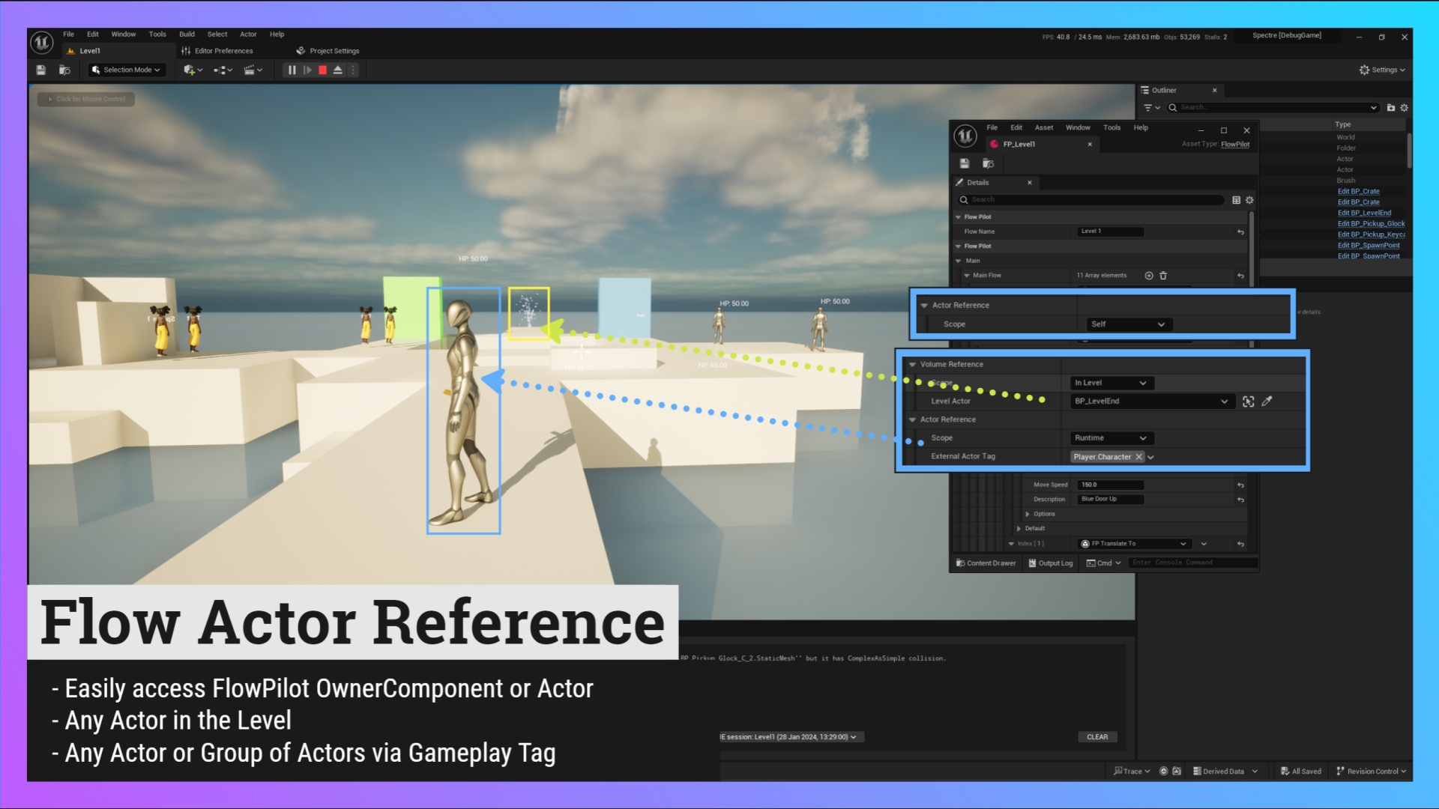Open the Scope dropdown set to Self
The height and width of the screenshot is (809, 1439).
pyautogui.click(x=1129, y=324)
